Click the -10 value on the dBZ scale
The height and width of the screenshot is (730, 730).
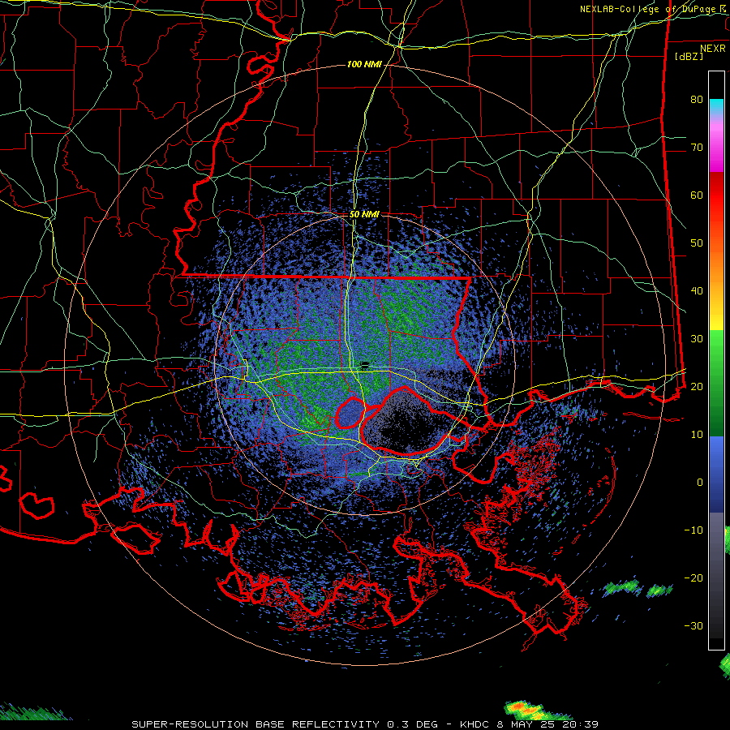tap(693, 530)
